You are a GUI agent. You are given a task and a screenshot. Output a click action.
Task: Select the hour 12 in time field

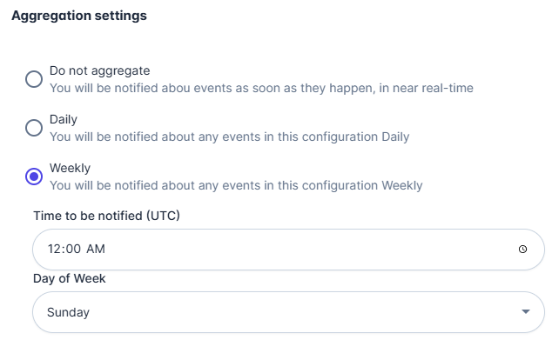[54, 249]
